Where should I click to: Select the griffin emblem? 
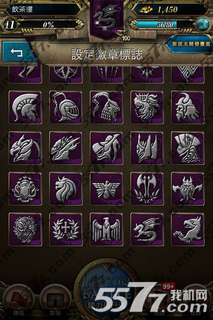click(x=187, y=229)
